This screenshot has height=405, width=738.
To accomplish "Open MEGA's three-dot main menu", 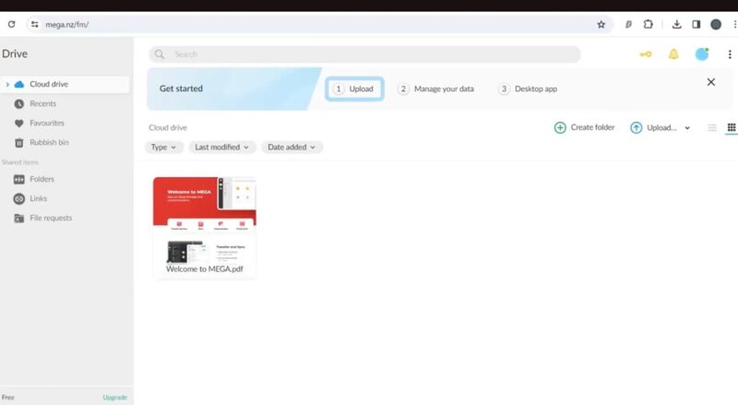I will coord(730,54).
